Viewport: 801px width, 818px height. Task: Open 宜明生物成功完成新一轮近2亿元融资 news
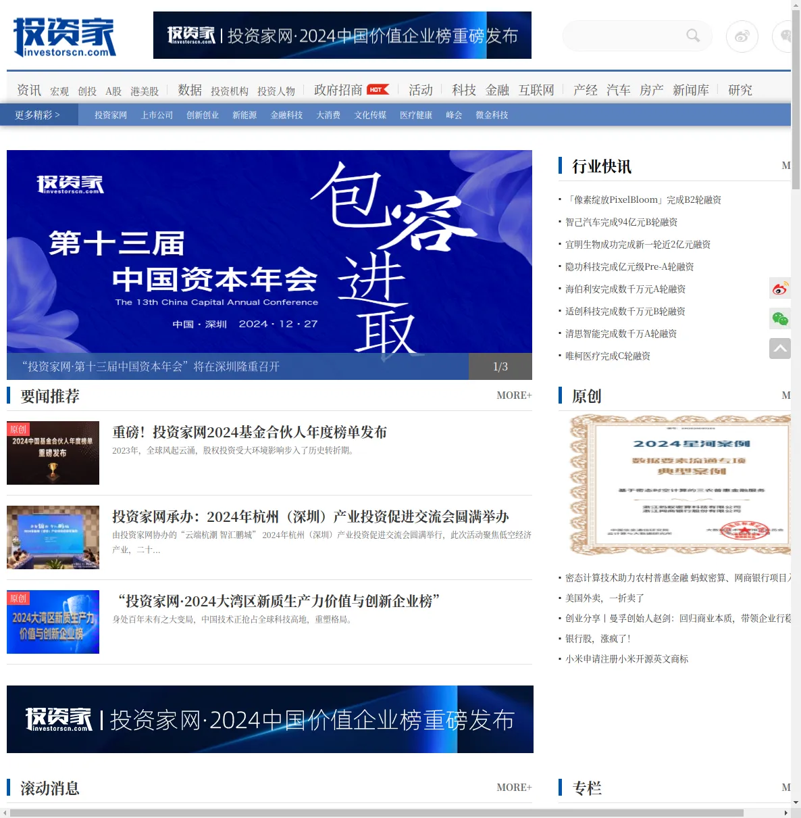point(638,245)
